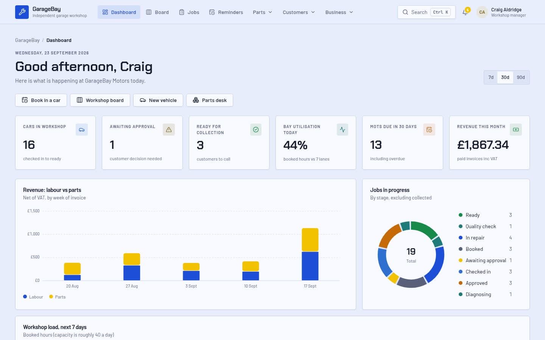Click the Quality check legend row
This screenshot has height=340, width=545.
click(x=485, y=226)
